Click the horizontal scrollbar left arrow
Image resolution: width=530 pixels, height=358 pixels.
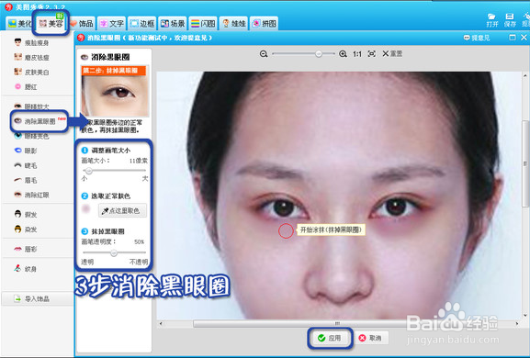161,323
